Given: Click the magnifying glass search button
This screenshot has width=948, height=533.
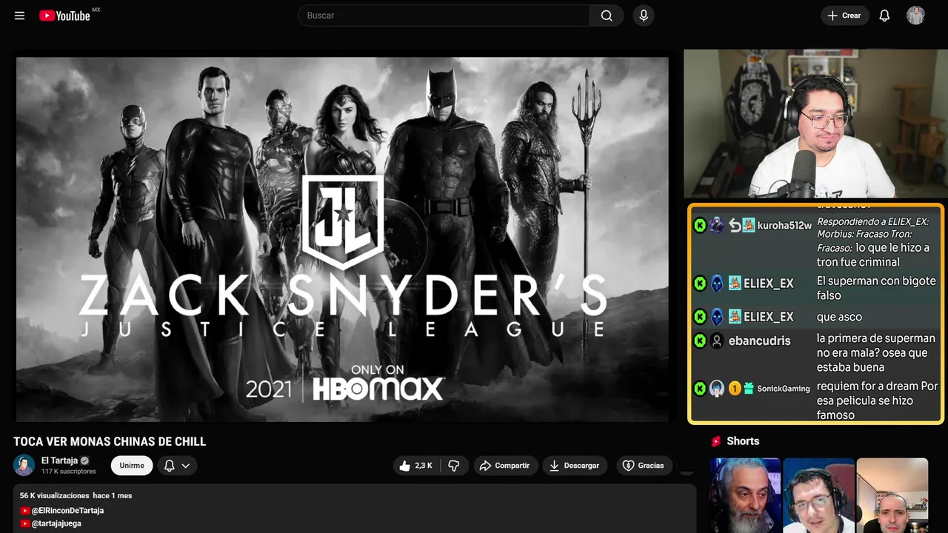Looking at the screenshot, I should [607, 16].
